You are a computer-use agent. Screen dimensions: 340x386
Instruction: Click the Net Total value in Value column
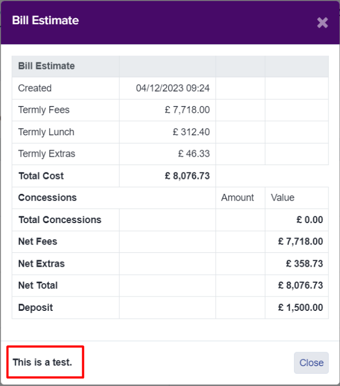tap(300, 285)
